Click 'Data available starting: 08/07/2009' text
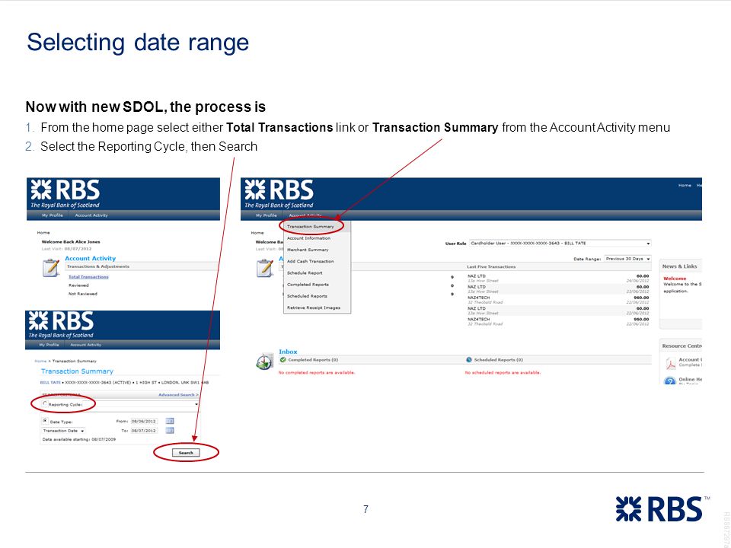The image size is (731, 548). pos(79,439)
